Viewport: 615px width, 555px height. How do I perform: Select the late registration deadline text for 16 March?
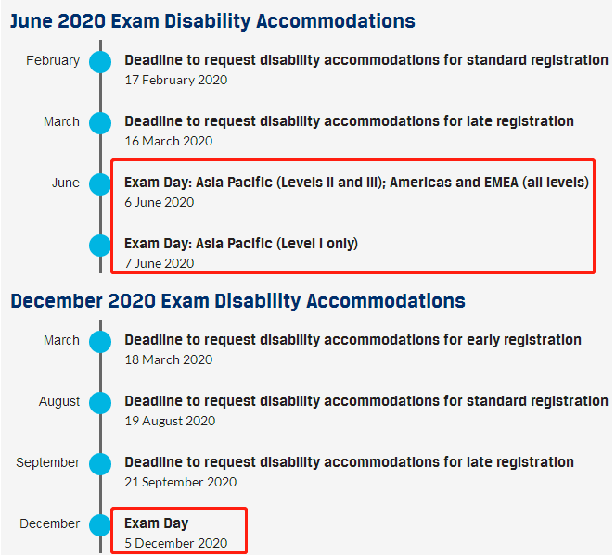(349, 121)
